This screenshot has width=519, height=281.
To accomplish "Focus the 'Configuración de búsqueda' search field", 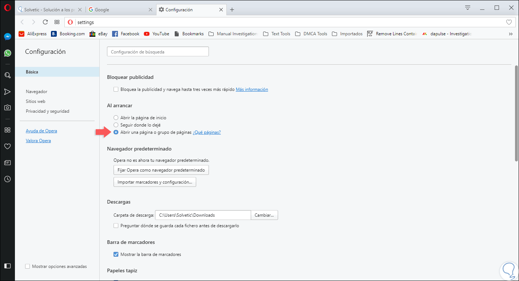I will pyautogui.click(x=158, y=52).
